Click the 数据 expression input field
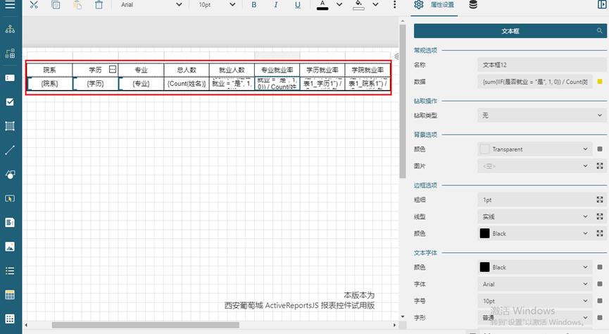Image resolution: width=609 pixels, height=334 pixels. (x=535, y=82)
